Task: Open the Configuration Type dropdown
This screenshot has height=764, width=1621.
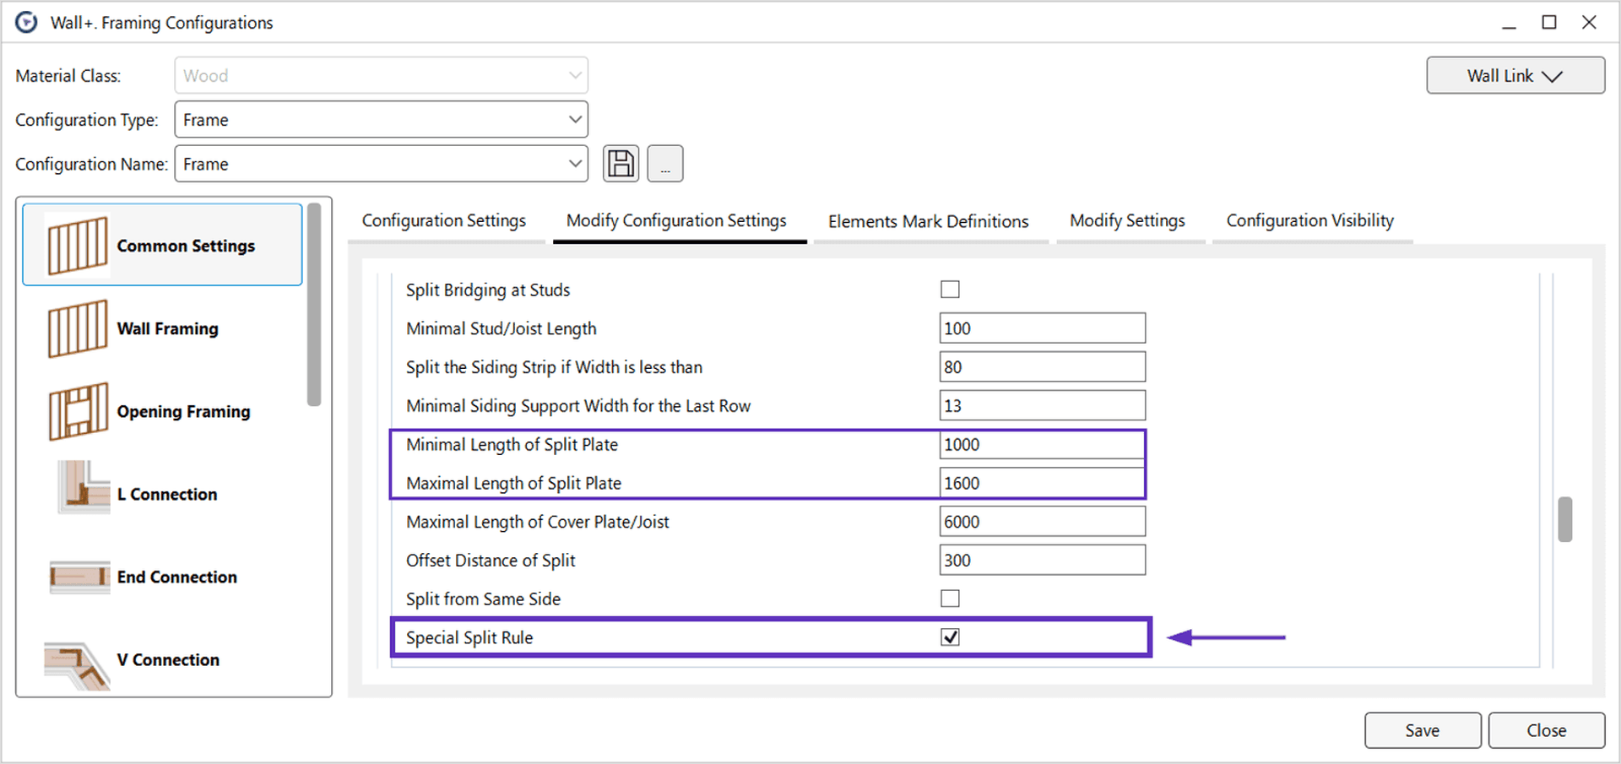Action: point(381,120)
